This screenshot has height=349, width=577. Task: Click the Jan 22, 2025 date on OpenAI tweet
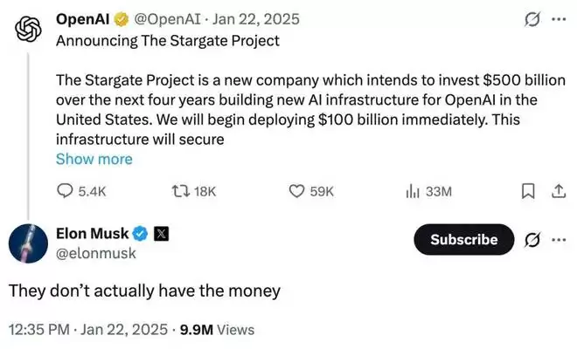[x=250, y=18]
